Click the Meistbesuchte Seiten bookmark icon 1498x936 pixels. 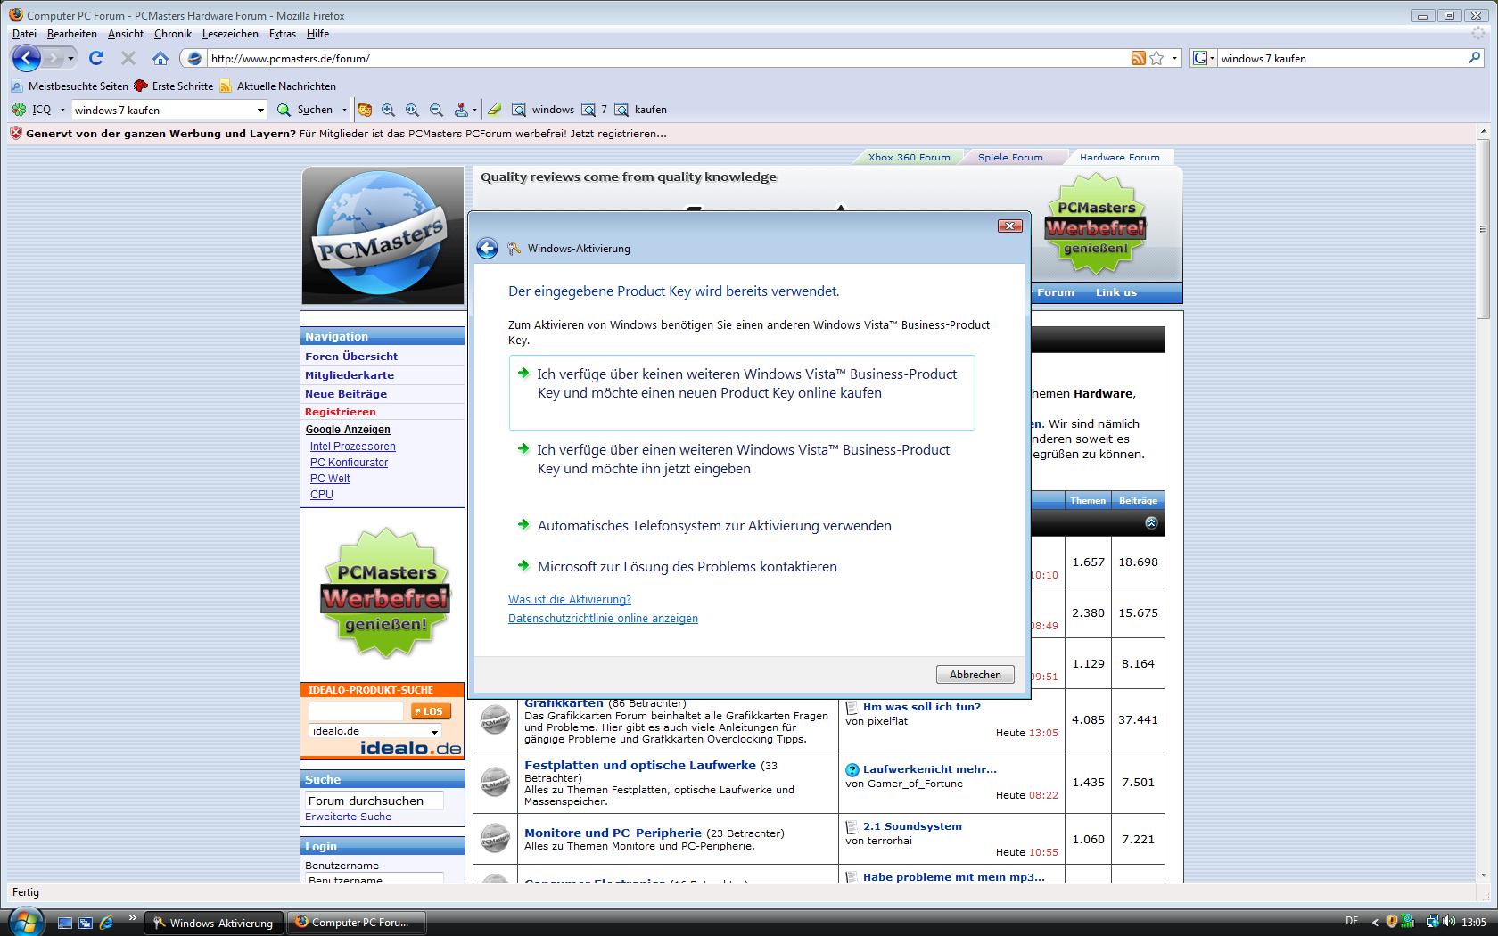coord(17,86)
